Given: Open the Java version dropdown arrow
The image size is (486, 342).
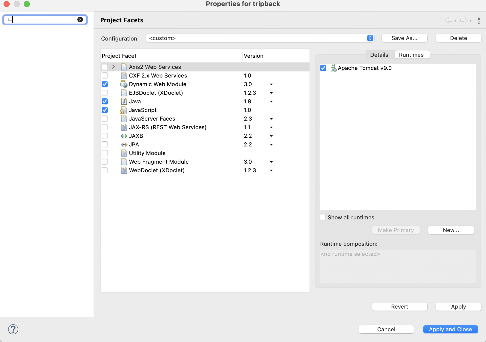Looking at the screenshot, I should [x=271, y=102].
